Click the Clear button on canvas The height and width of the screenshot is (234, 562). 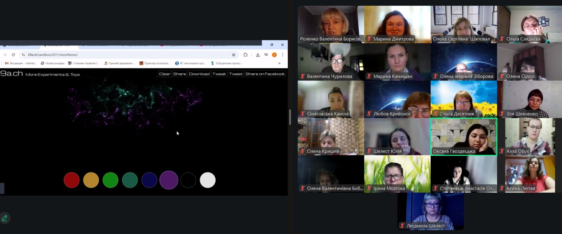click(x=164, y=74)
